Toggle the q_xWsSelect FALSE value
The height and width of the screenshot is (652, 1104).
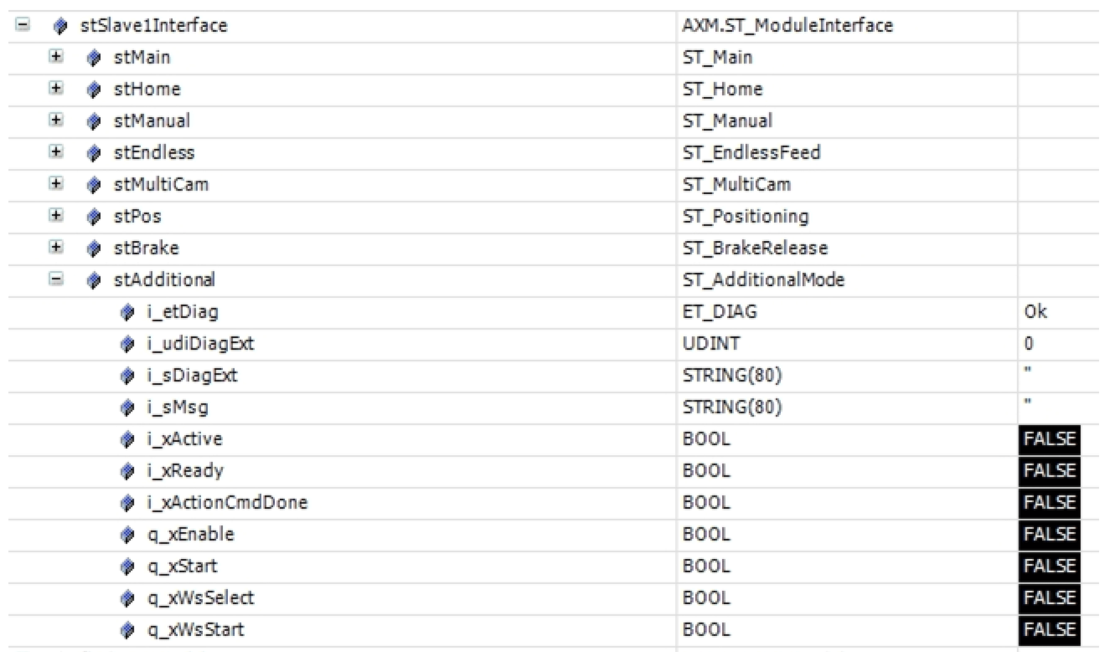point(1048,598)
